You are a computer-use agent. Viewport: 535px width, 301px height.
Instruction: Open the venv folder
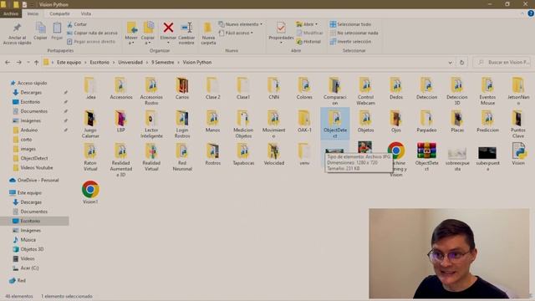pyautogui.click(x=304, y=154)
